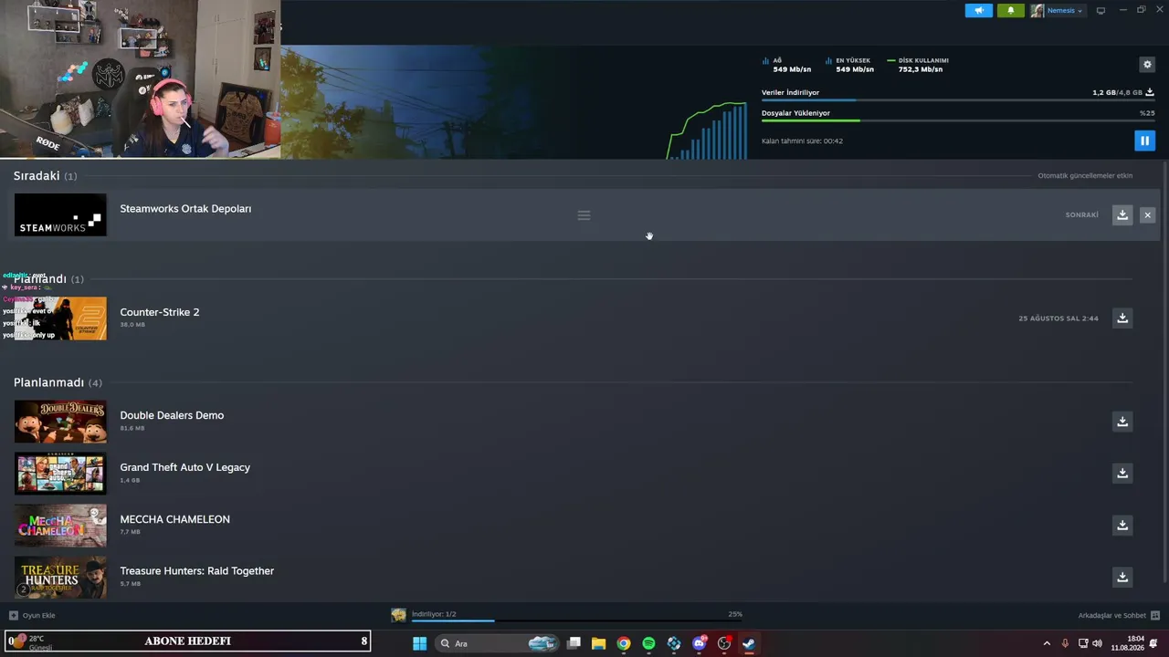
Task: Open Task View on the taskbar
Action: click(x=574, y=643)
